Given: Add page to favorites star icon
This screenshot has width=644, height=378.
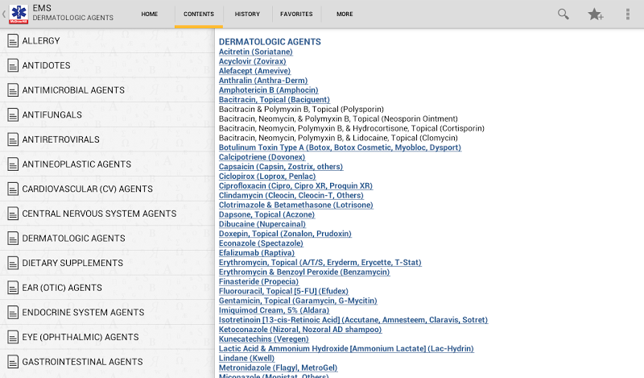Looking at the screenshot, I should coord(595,14).
